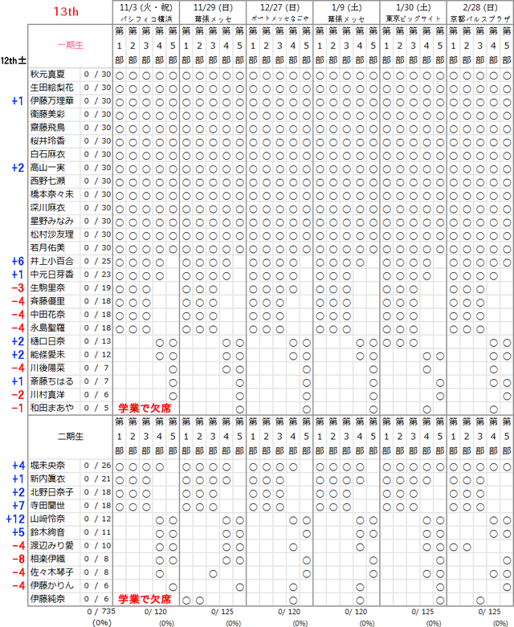Click member name "相楽伊織"
This screenshot has height=627, width=514.
[47, 559]
